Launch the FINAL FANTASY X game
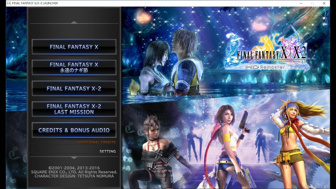This screenshot has width=336, height=189. tap(74, 47)
